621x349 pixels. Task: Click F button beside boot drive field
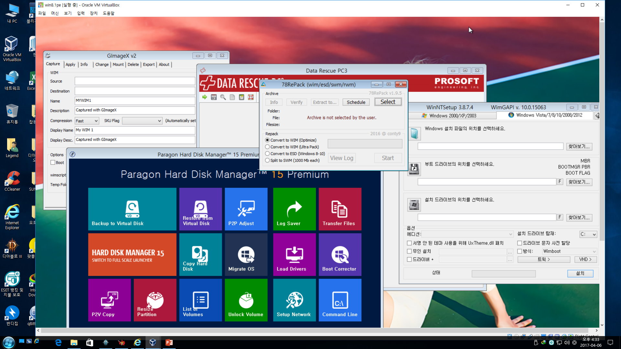[x=560, y=182]
